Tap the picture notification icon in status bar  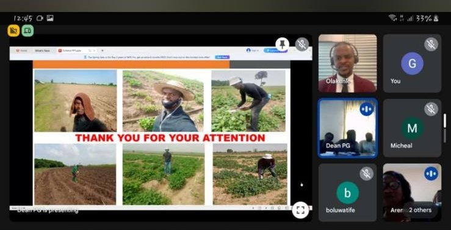[50, 18]
